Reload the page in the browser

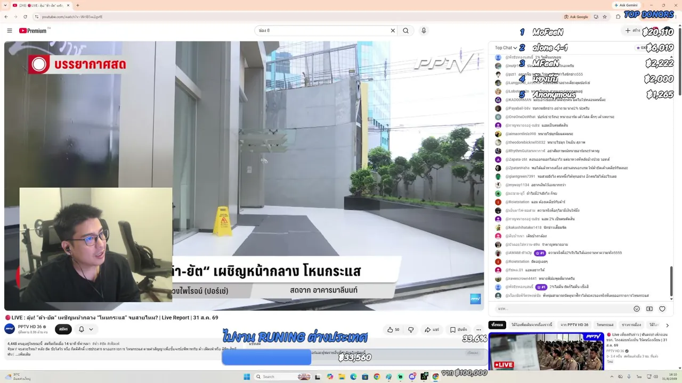coord(25,16)
